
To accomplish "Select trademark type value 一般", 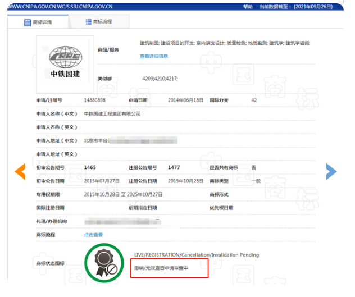I will tap(256, 181).
